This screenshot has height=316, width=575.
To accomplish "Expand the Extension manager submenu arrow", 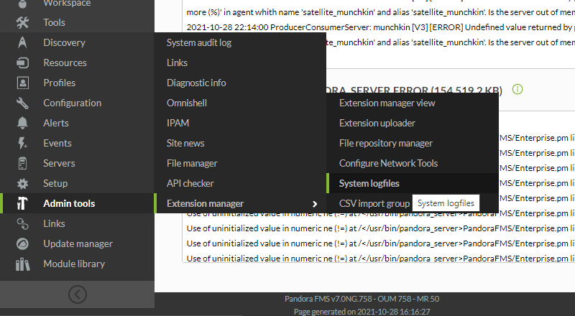I will coord(315,204).
